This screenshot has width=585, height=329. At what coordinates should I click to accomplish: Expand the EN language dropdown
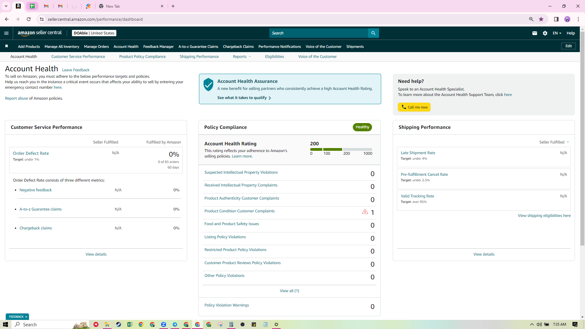point(557,33)
